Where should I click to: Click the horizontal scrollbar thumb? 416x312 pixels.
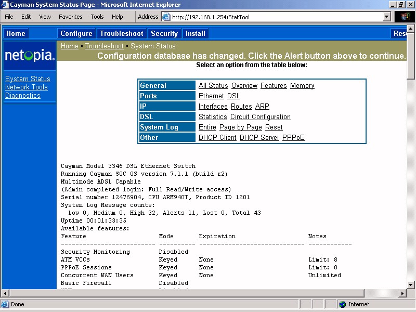[187, 293]
